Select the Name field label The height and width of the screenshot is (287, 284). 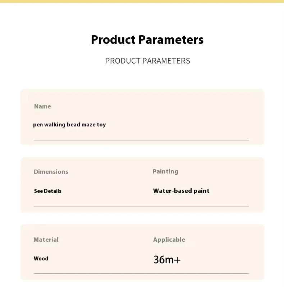(x=42, y=106)
